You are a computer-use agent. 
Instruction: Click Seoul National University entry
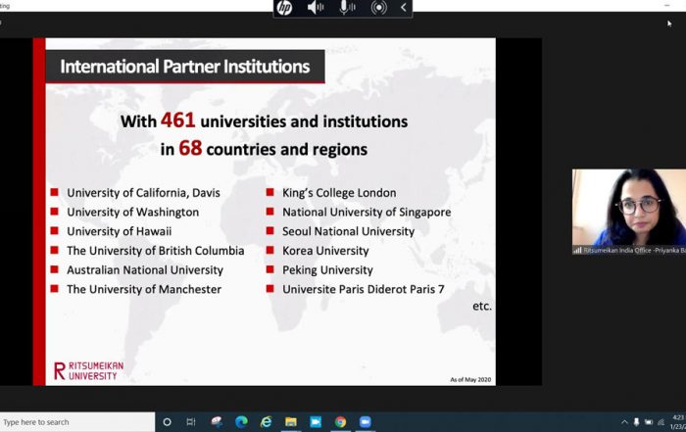pos(348,231)
